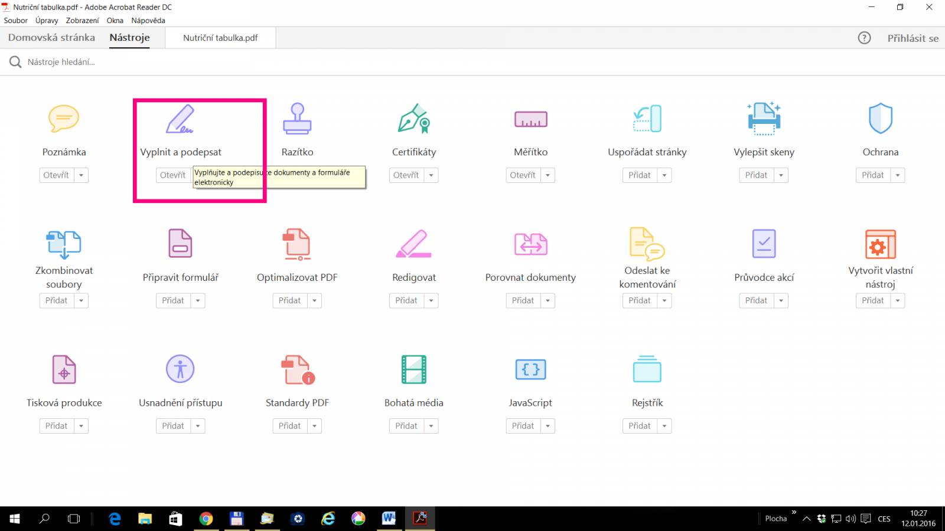
Task: Open File Explorer from taskbar
Action: [x=145, y=519]
